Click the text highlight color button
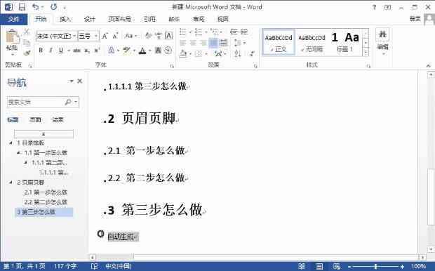Viewport: 435px width, 271px height. pos(127,51)
